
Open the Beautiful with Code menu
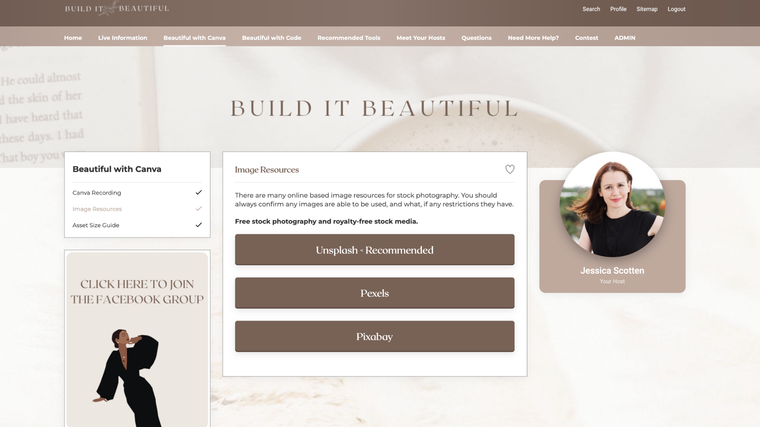click(272, 38)
